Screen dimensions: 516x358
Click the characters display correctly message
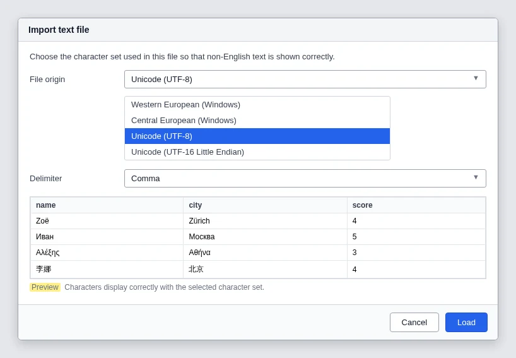point(164,287)
